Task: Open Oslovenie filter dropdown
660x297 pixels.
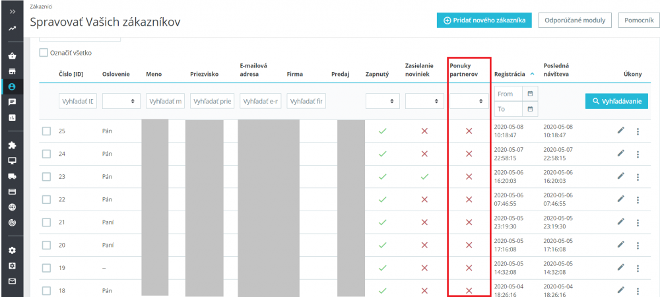Action: [121, 101]
